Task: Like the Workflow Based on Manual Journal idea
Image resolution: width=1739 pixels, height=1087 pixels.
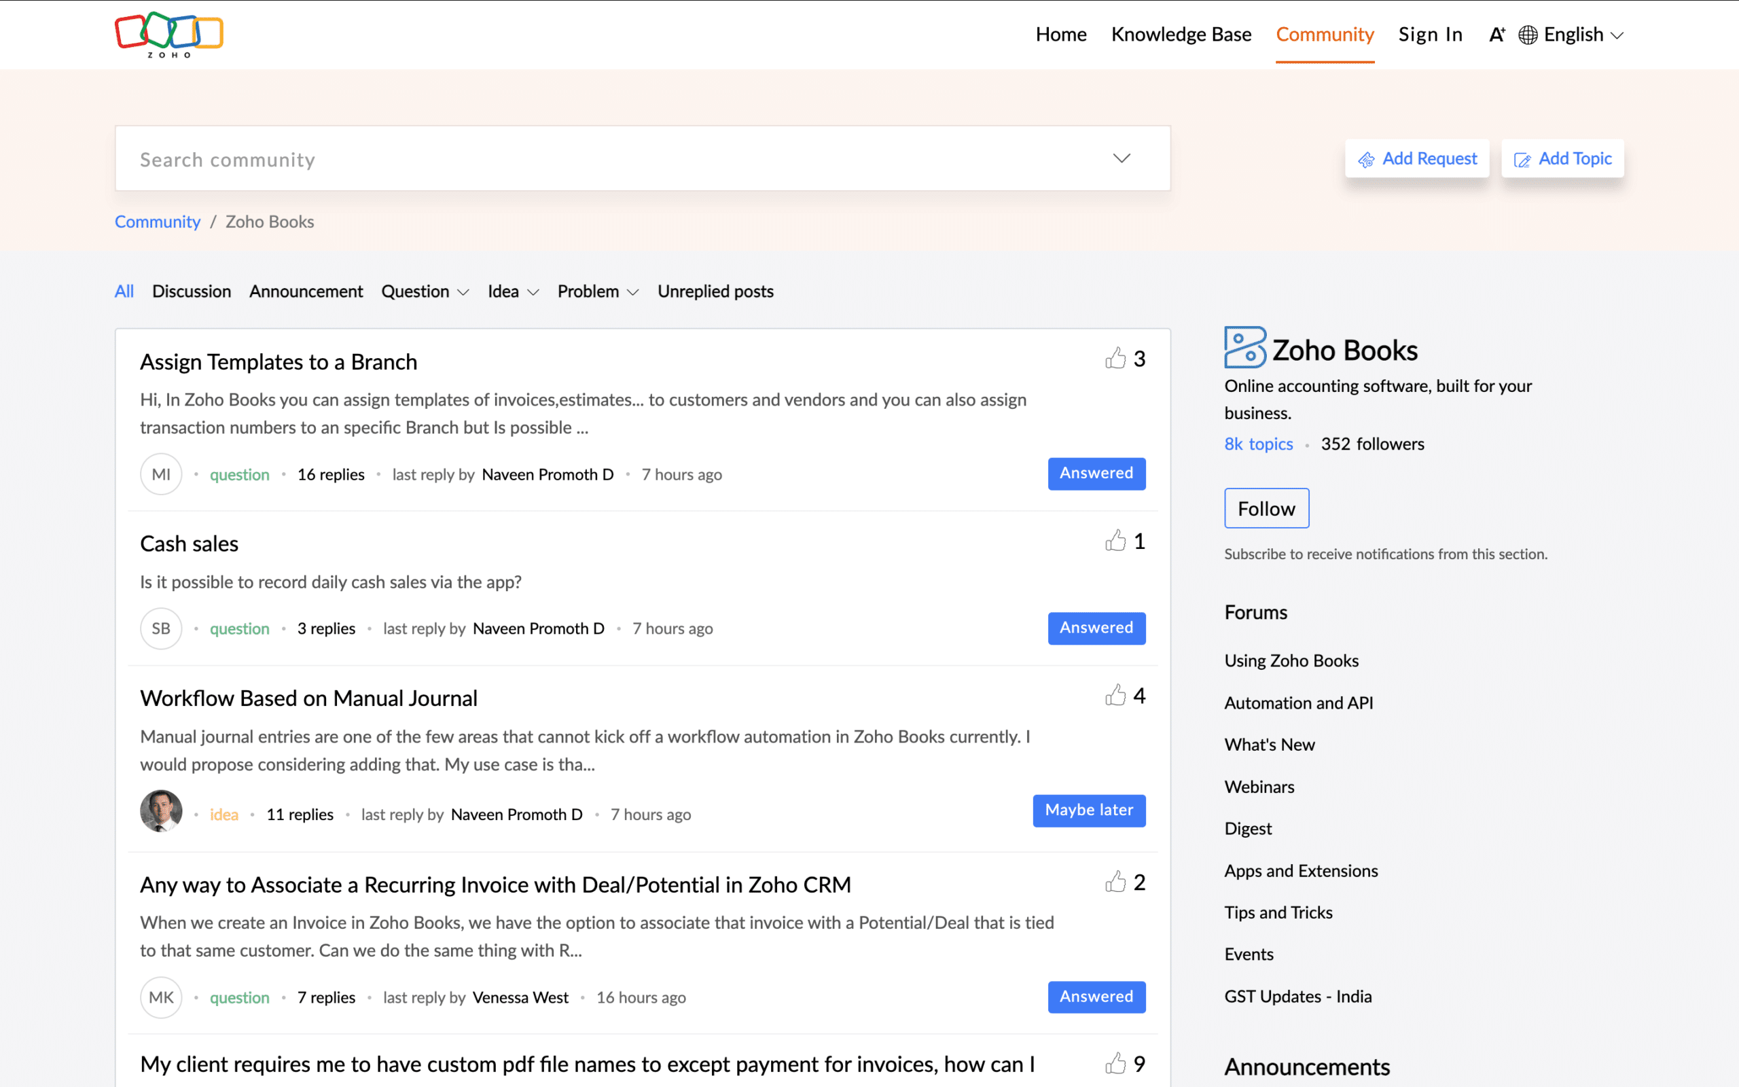Action: coord(1115,694)
